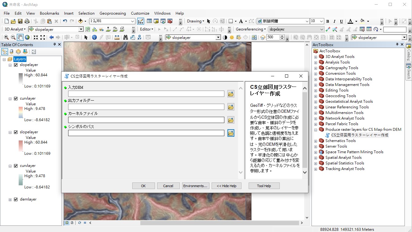Collapse Produce raster layers for CS Map toolbox
The width and height of the screenshot is (412, 232).
(x=316, y=130)
